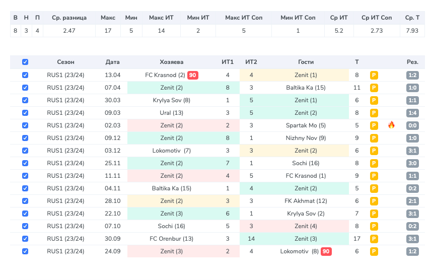The height and width of the screenshot is (280, 432).
Task: Click the yellow P icon in the 03.12 row
Action: click(374, 151)
